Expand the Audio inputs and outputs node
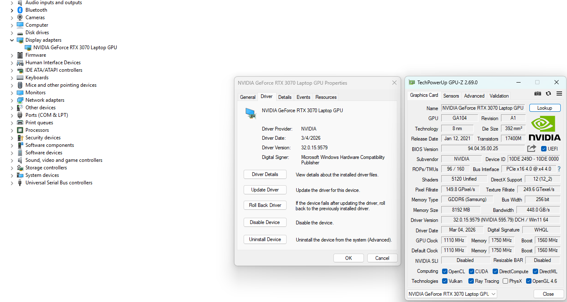 click(x=12, y=3)
